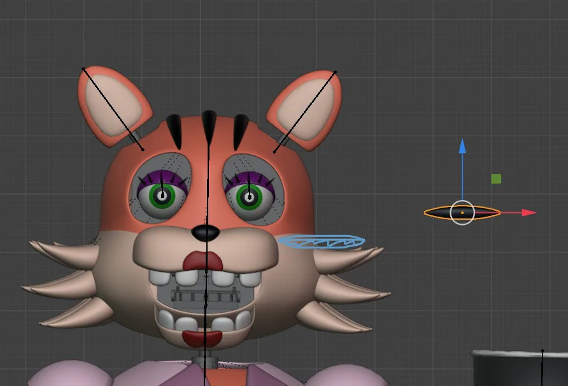Select the red upper lip
The image size is (568, 386).
[x=202, y=261]
